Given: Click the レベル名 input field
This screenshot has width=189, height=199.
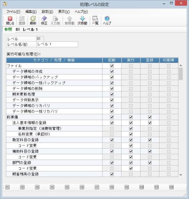Looking at the screenshot, I should (57, 44).
